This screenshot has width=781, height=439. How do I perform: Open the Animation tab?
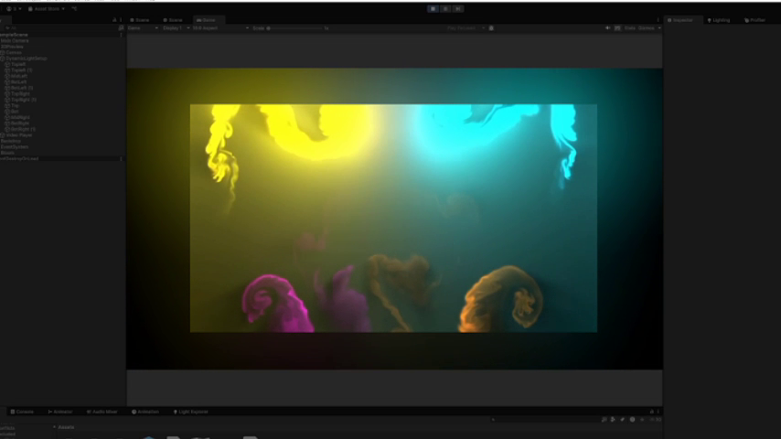point(145,412)
